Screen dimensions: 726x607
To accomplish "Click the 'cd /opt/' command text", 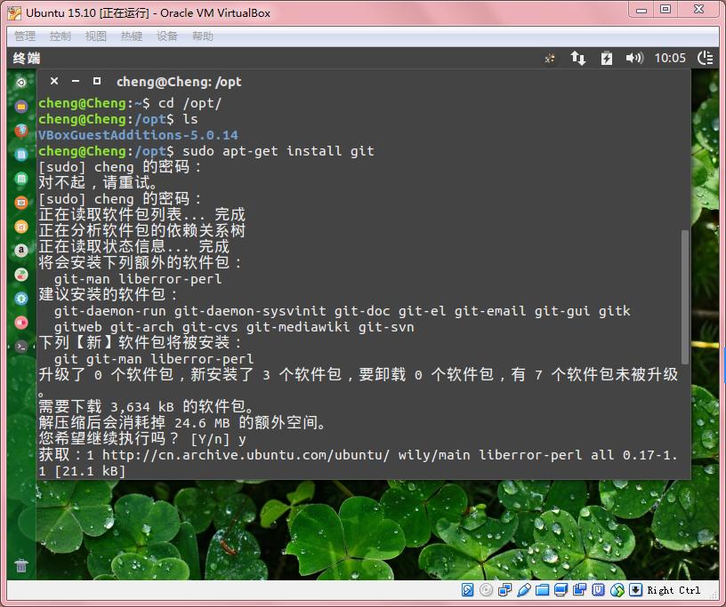I will (190, 103).
